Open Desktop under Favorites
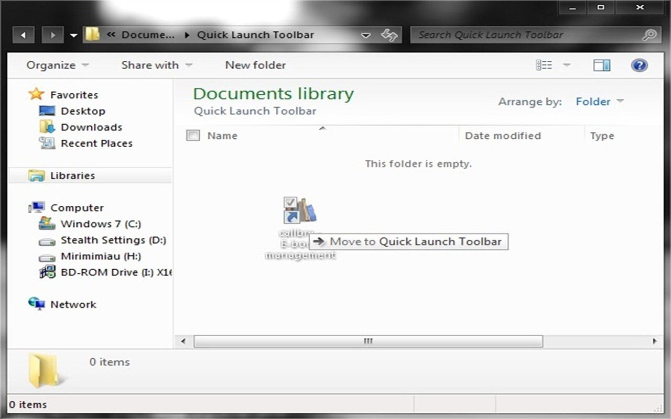This screenshot has height=419, width=671. click(83, 111)
